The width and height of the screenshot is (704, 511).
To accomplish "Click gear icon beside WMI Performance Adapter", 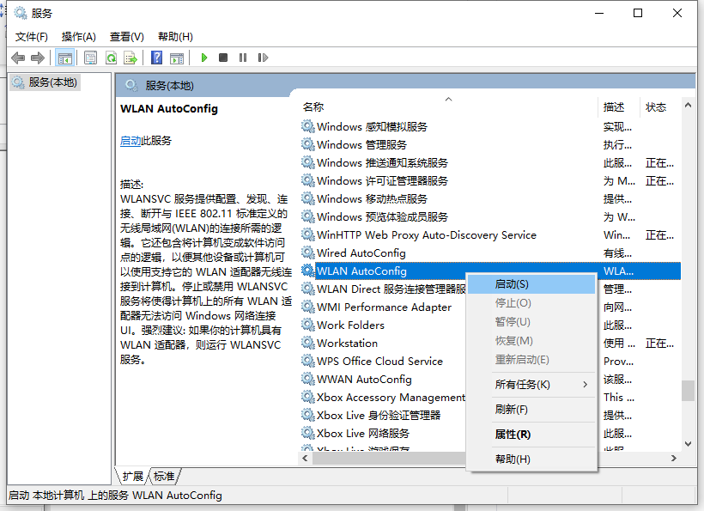I will (x=307, y=307).
